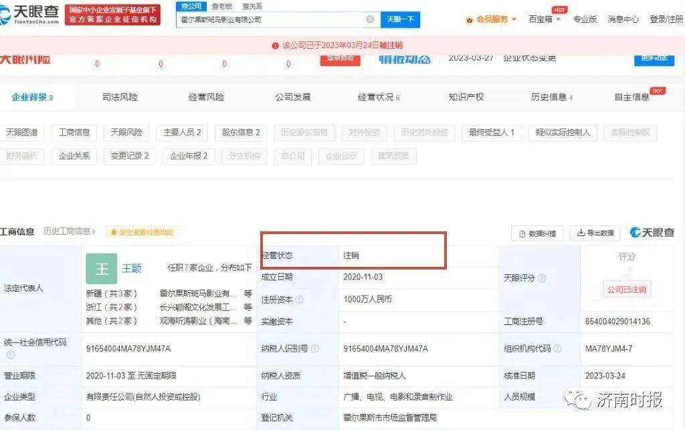Clear the search box with the X icon
685x430 pixels.
[x=370, y=19]
